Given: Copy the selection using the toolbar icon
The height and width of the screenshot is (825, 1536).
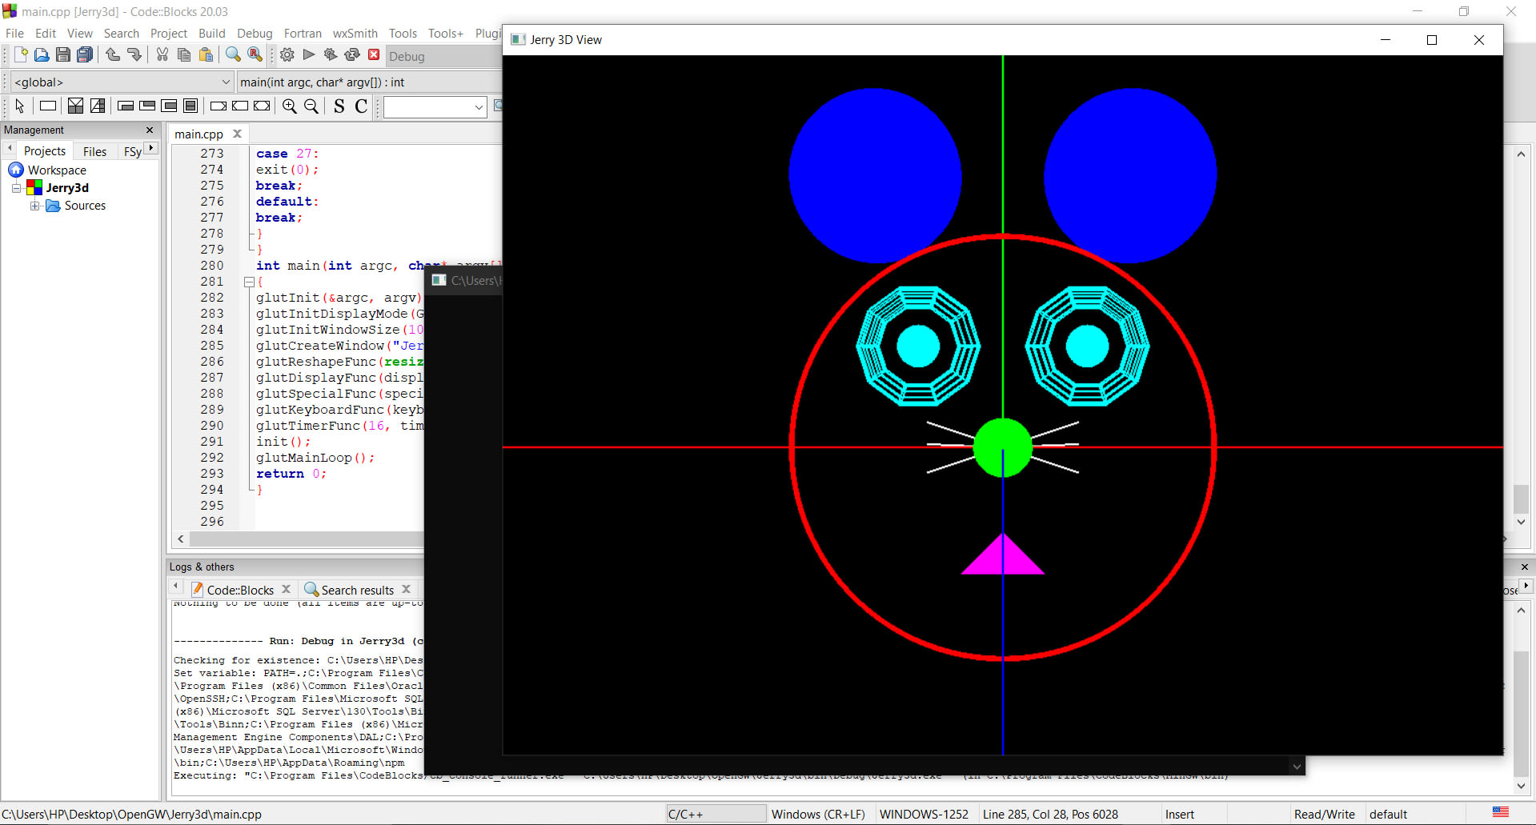Looking at the screenshot, I should (x=184, y=55).
